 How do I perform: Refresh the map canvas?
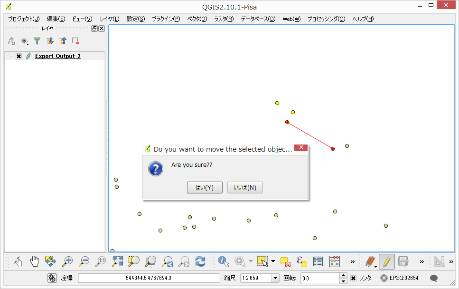pos(200,261)
